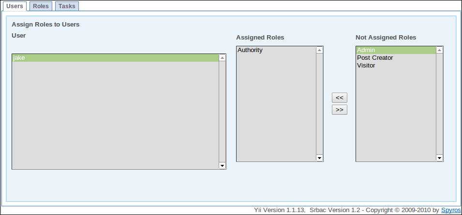
Task: Switch to the Roles tab
Action: tap(41, 6)
